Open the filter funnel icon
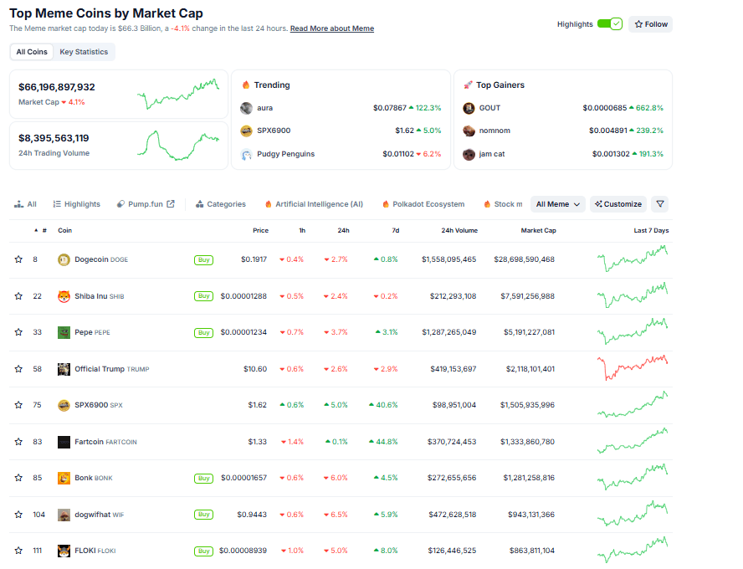The height and width of the screenshot is (569, 743). (660, 203)
